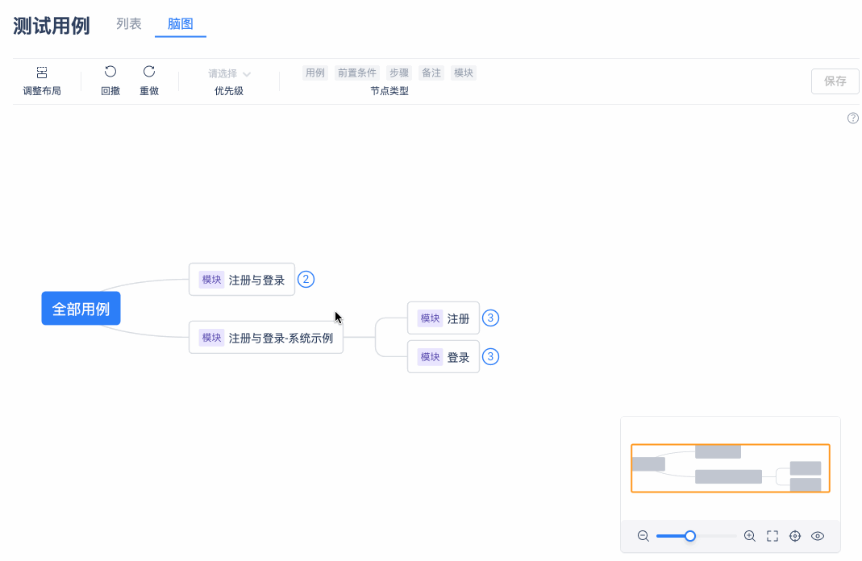
Task: Set node type to 备注
Action: [431, 73]
